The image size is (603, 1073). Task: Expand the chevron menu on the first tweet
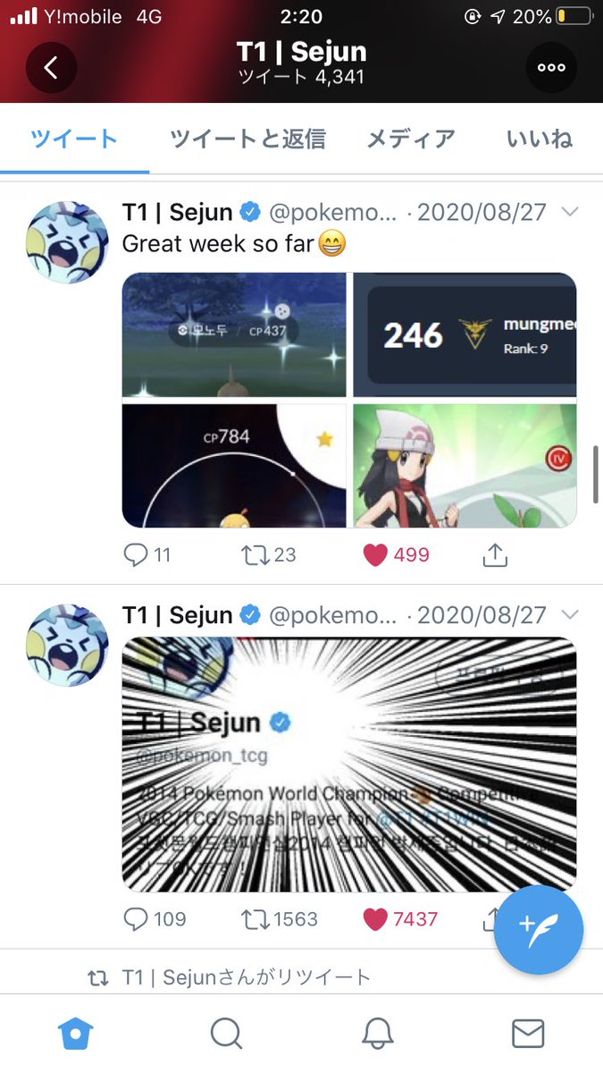point(569,212)
